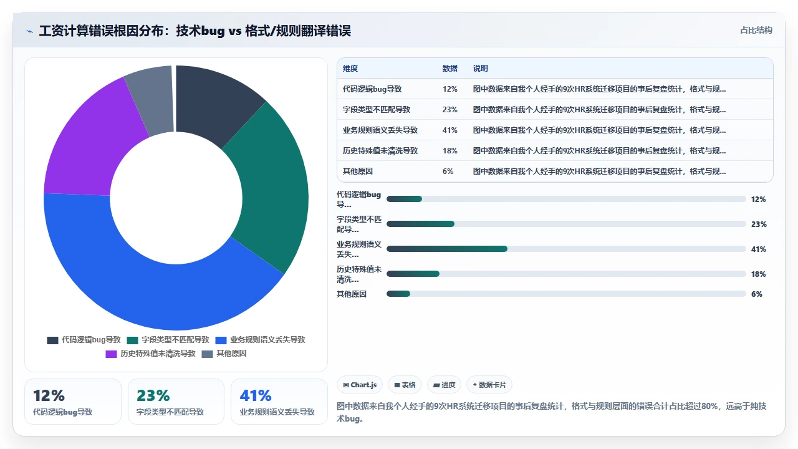Toggle the 历史特殊值未清洗导致 legend swatch
The image size is (798, 449).
pyautogui.click(x=111, y=354)
